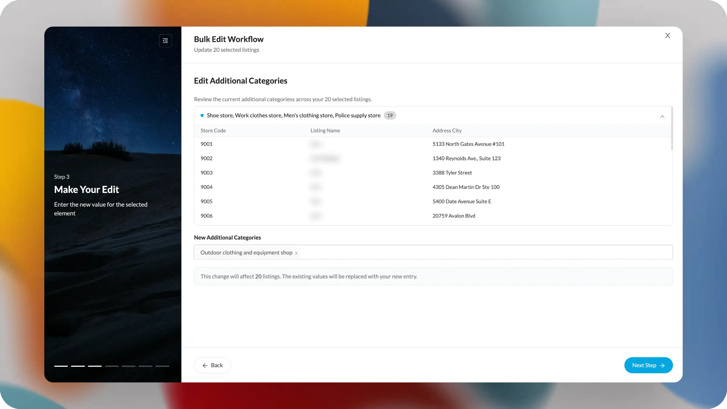Toggle the sidebar collapse icon
Viewport: 727px width, 409px height.
tap(165, 41)
